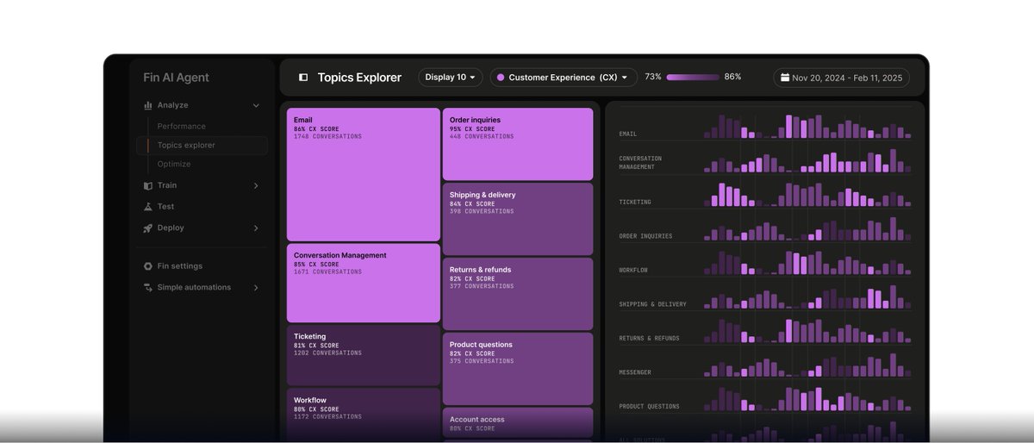Click the Analyze bar chart icon
1034x443 pixels.
click(148, 105)
